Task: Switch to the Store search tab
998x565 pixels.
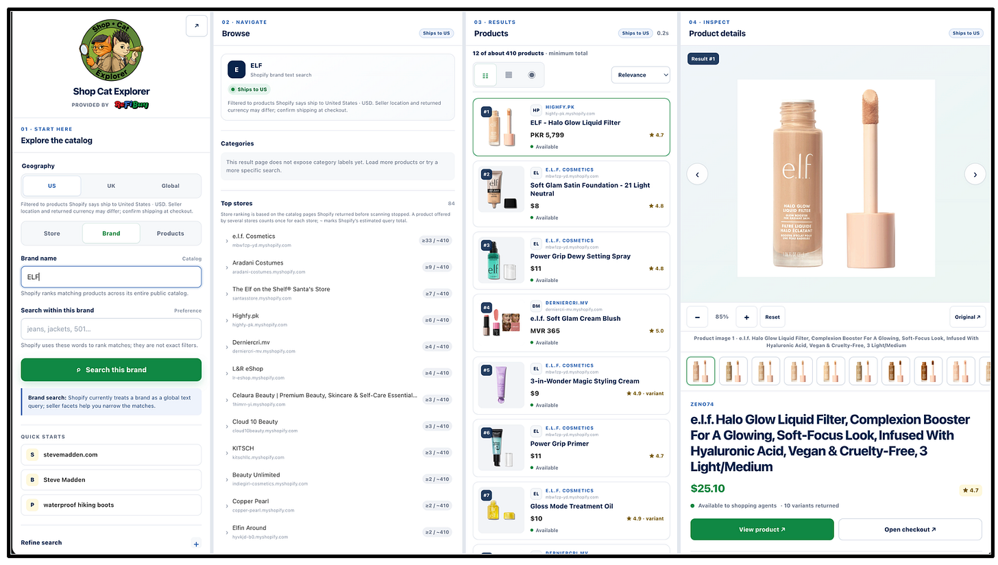Action: (x=52, y=233)
